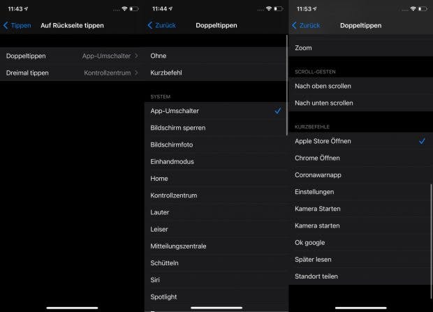Tap Zurück in the middle screen
433x312 pixels.
click(162, 25)
